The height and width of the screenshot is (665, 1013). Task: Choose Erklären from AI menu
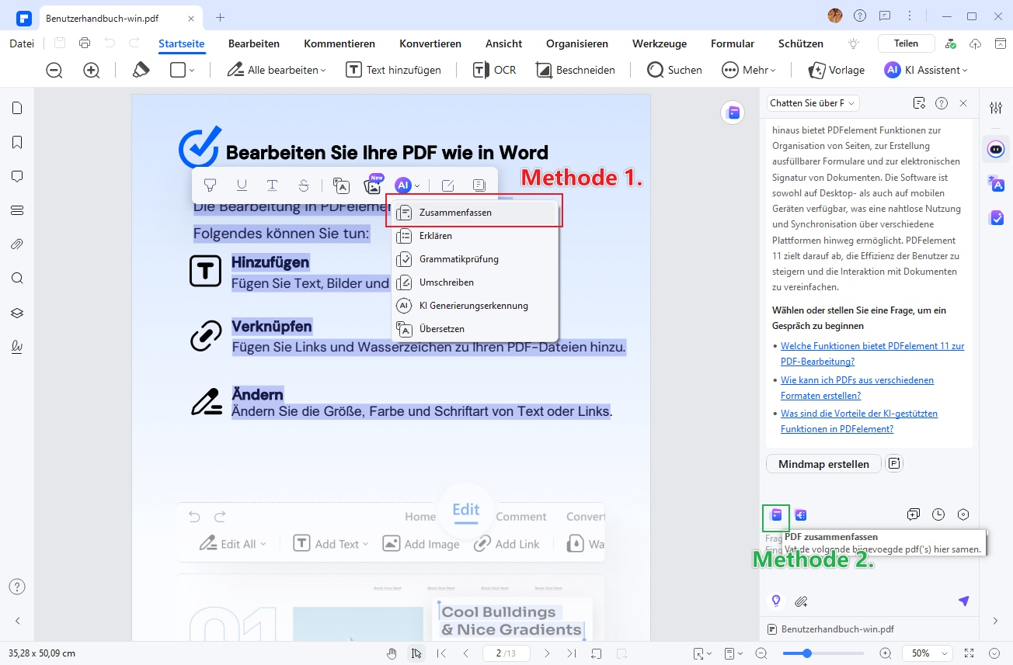[475, 236]
